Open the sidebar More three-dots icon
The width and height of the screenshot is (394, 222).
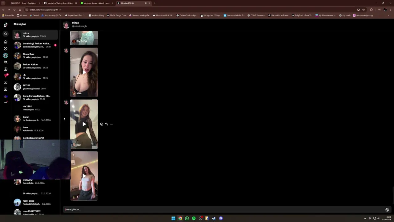click(6, 102)
